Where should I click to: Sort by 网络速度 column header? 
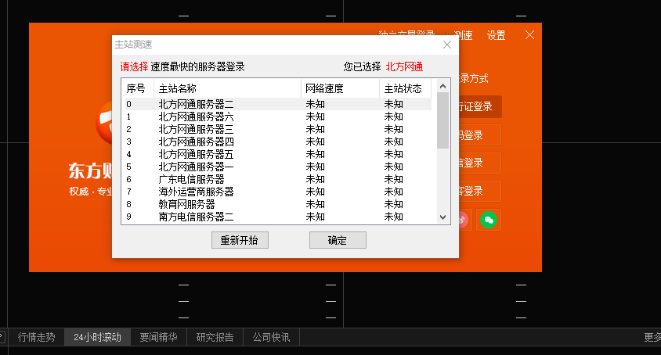click(x=340, y=88)
